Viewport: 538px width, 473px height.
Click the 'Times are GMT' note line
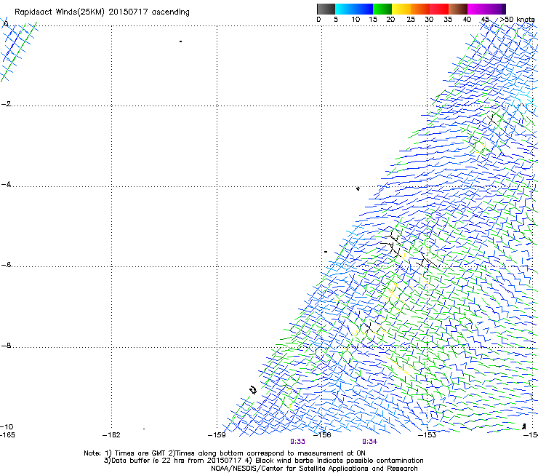(x=225, y=453)
